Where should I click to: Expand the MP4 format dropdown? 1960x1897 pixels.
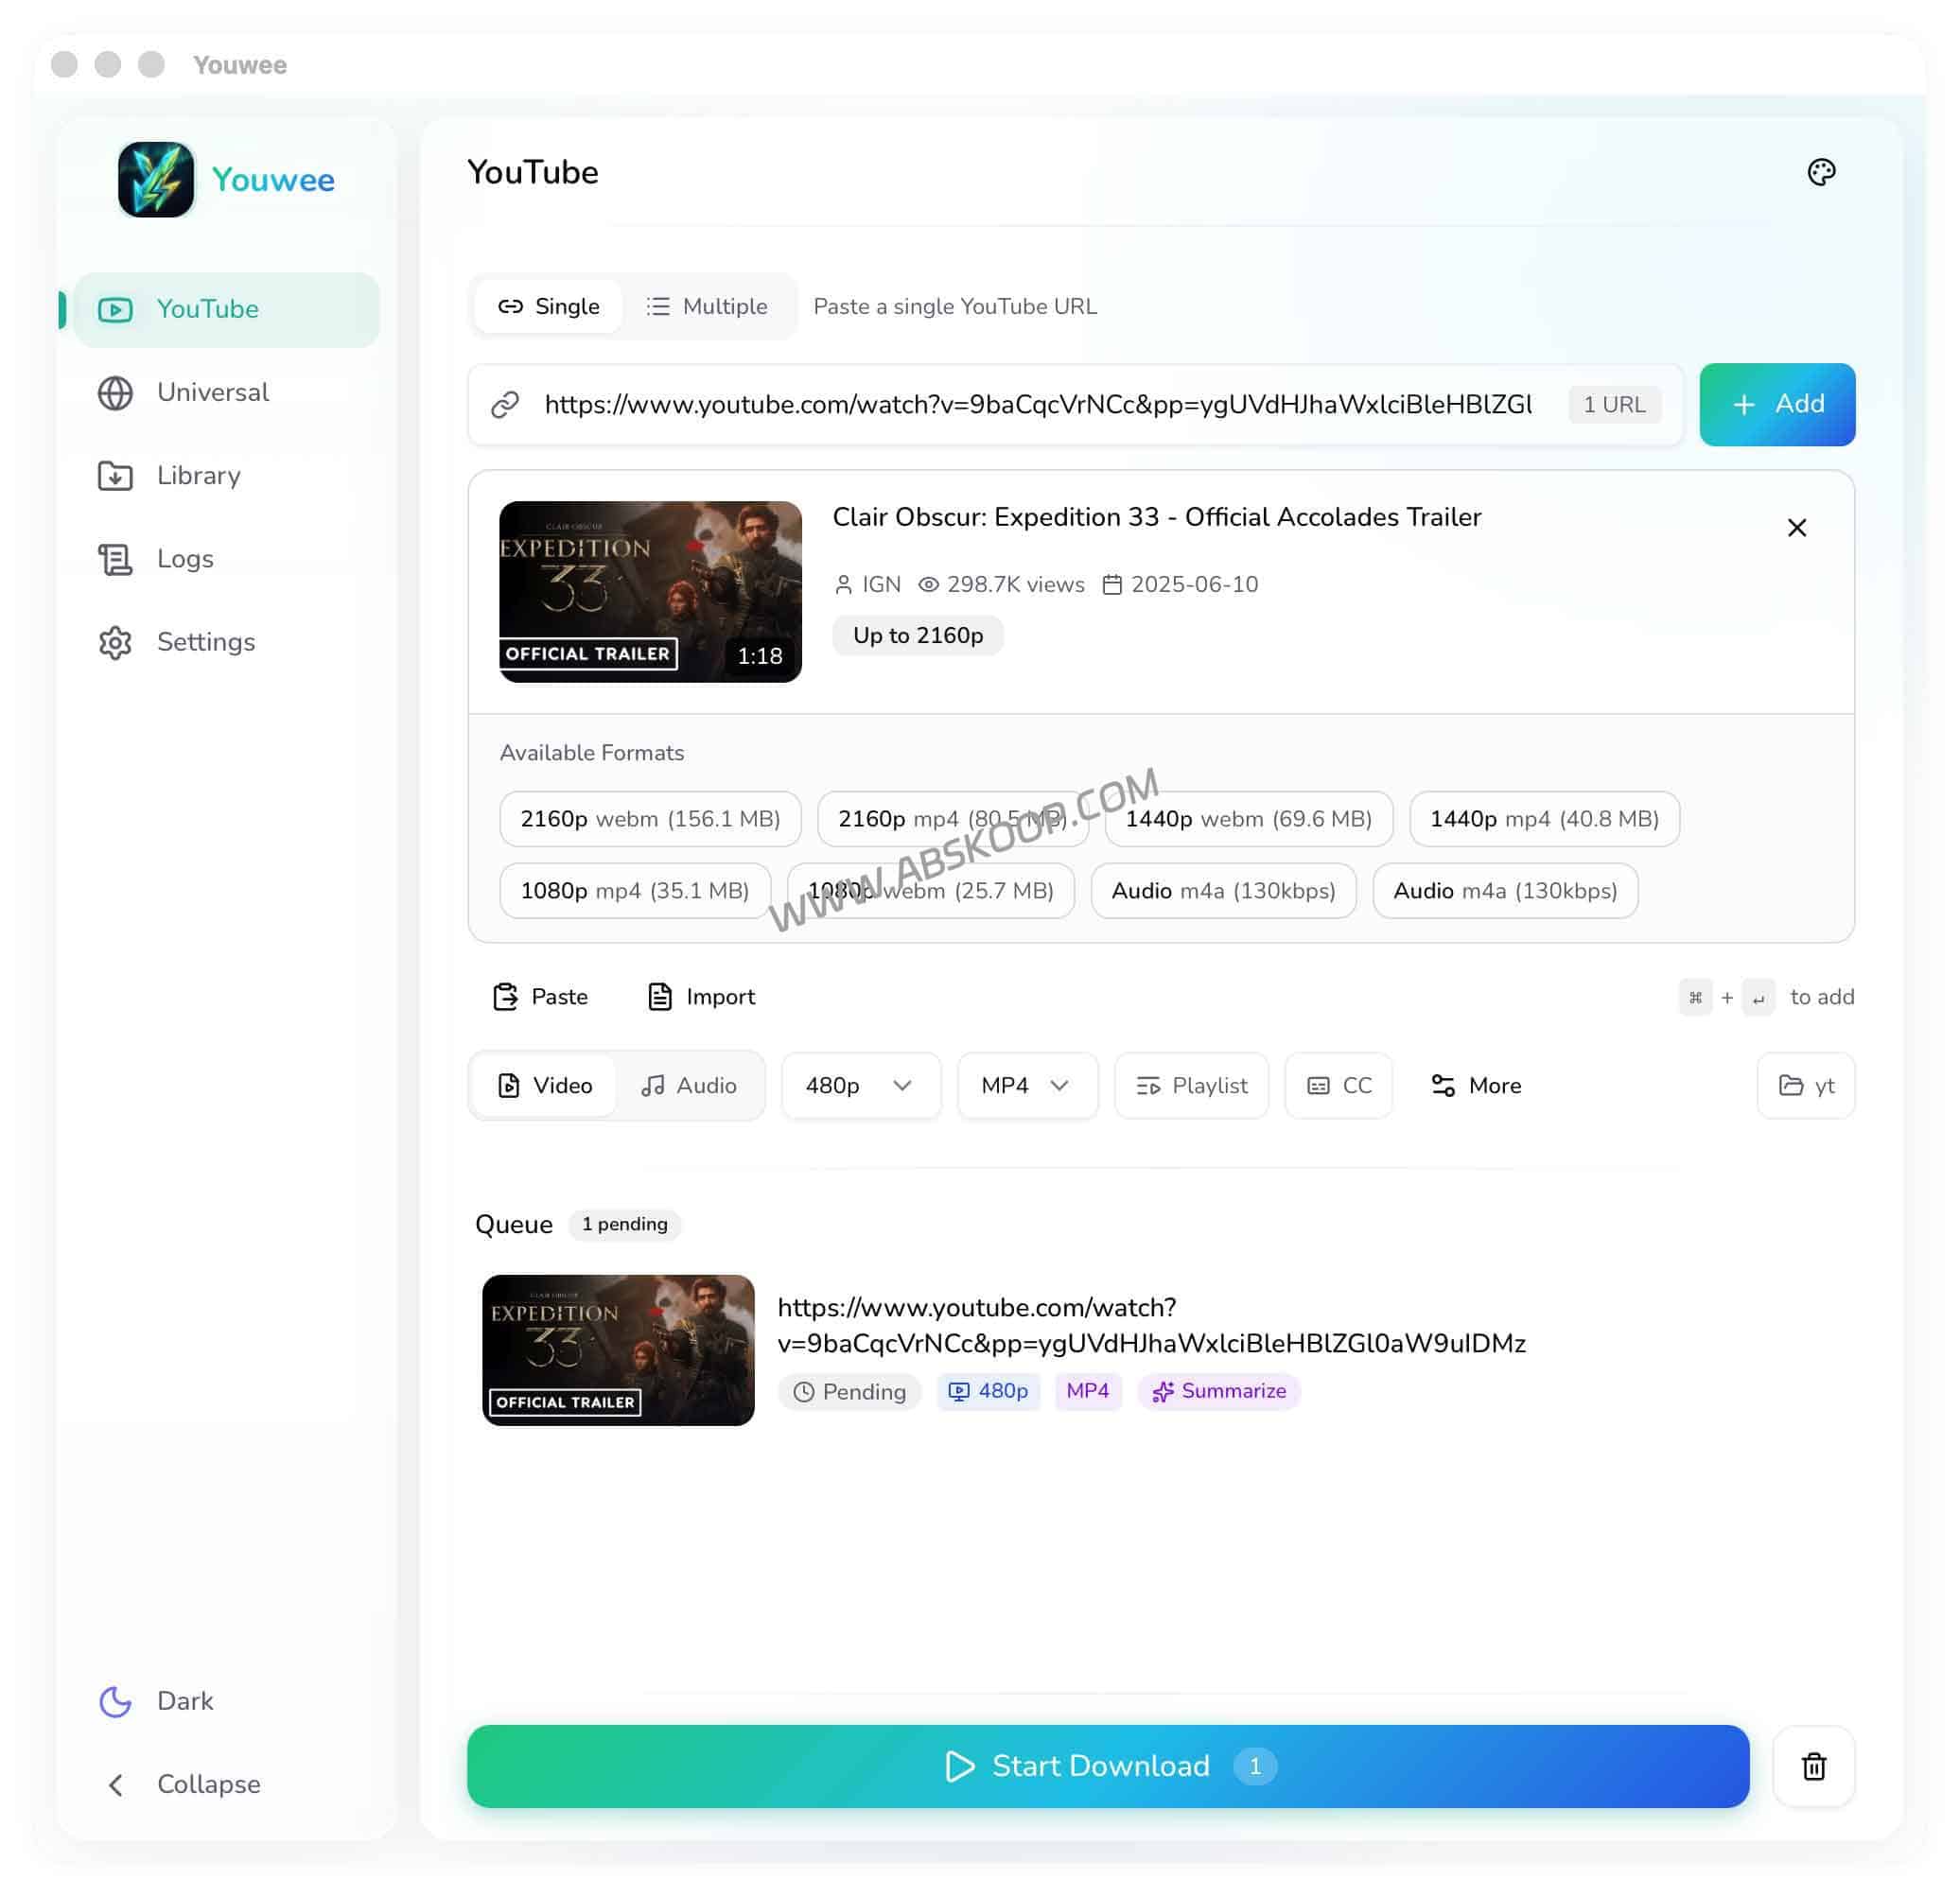(1026, 1086)
